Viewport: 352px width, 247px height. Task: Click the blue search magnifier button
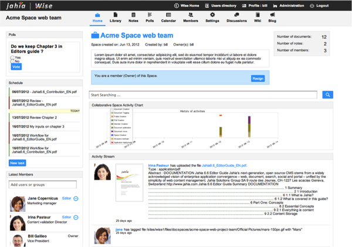[328, 94]
